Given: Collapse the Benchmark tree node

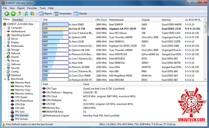Looking at the screenshot, I should click(5, 79).
